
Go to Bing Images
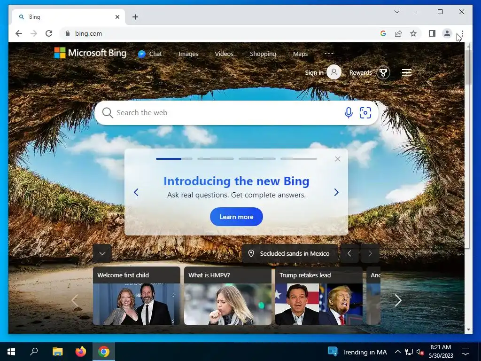coord(188,54)
